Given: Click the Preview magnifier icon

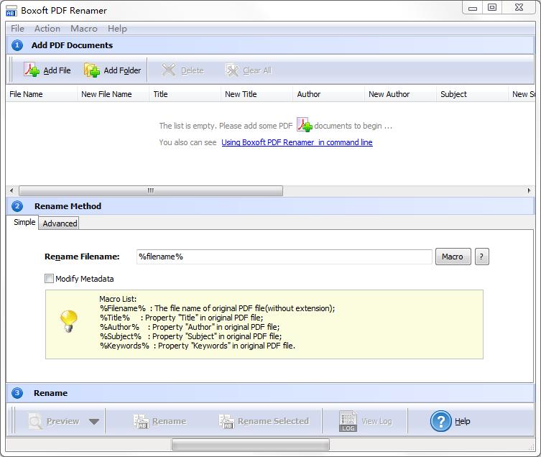Looking at the screenshot, I should point(35,421).
